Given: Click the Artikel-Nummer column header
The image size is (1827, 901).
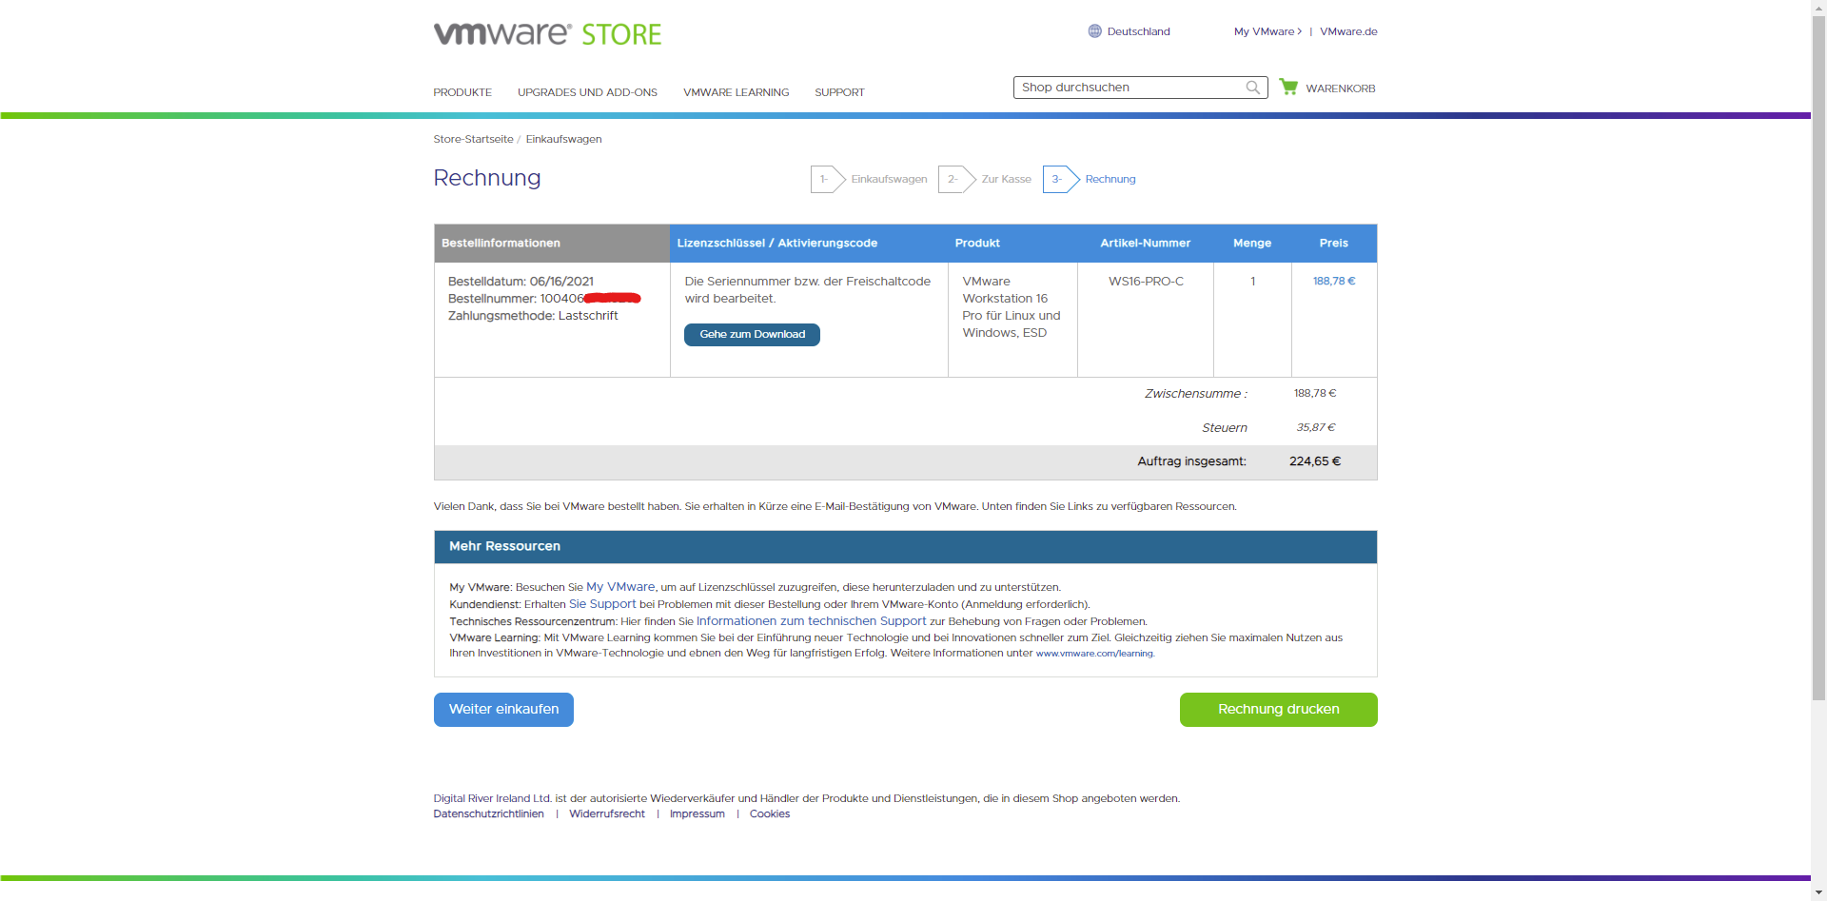Looking at the screenshot, I should coord(1146,243).
